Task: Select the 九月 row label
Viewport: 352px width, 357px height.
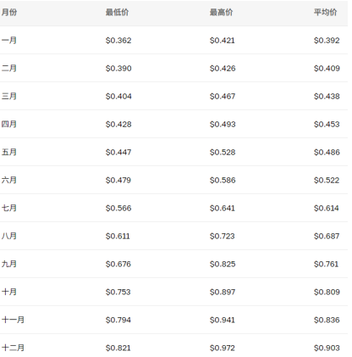Action: point(9,264)
